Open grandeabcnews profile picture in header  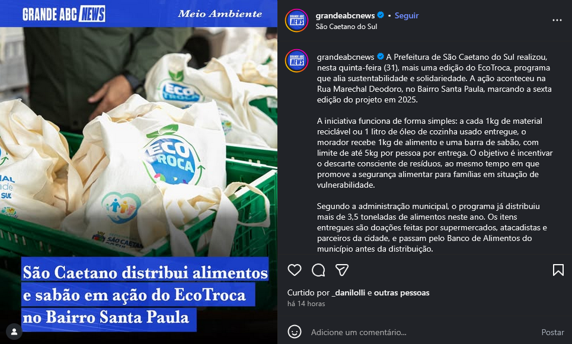click(x=296, y=20)
